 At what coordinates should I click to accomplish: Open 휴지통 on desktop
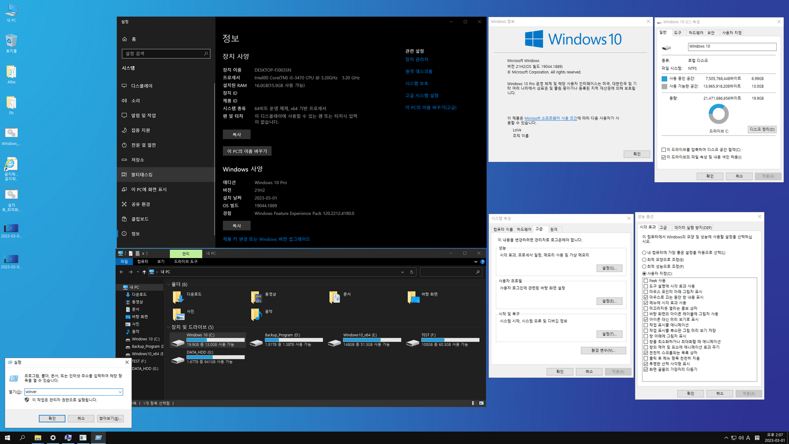pyautogui.click(x=11, y=43)
